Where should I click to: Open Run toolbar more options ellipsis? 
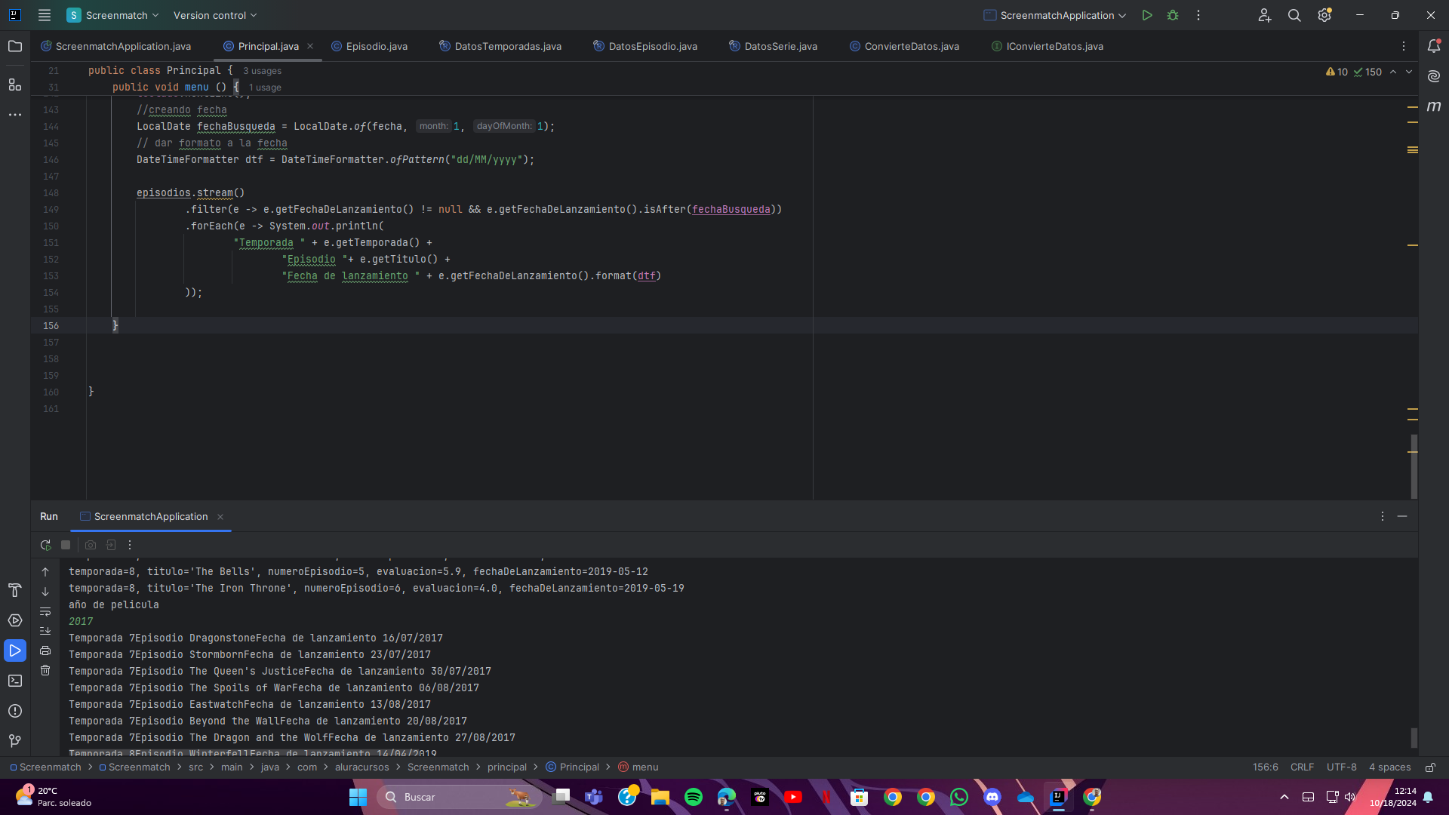coord(130,545)
